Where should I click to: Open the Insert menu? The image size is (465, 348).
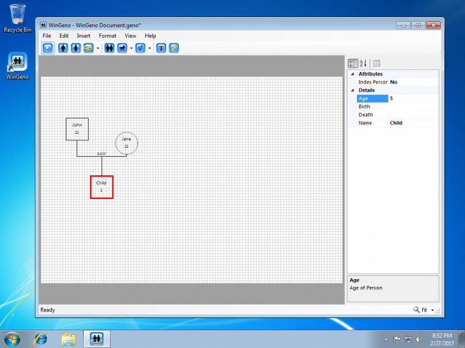[x=83, y=36]
